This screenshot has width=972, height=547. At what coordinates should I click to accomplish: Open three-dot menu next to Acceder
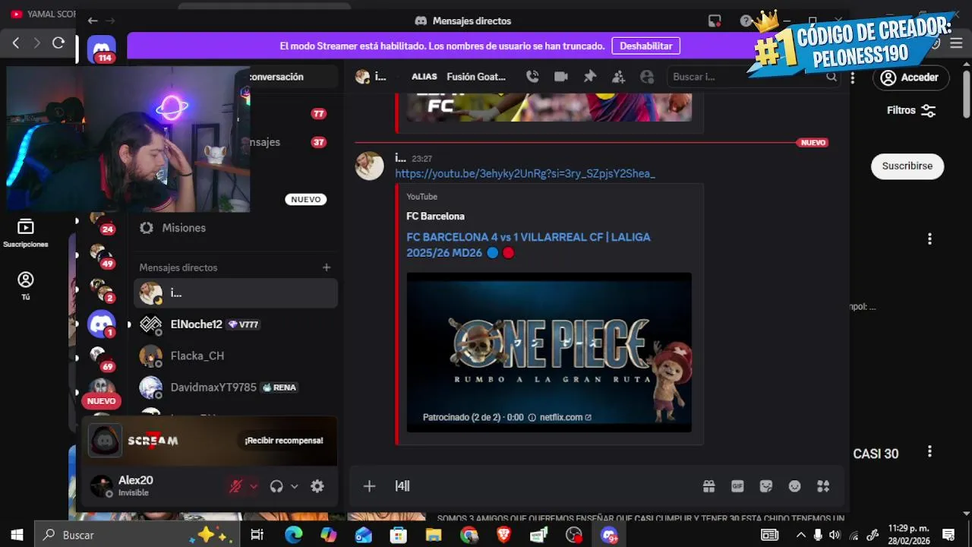pos(853,77)
